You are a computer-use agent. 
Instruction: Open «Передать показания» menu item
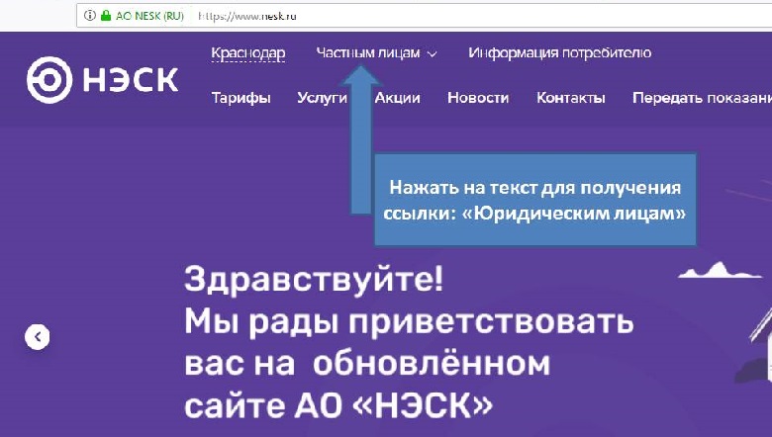702,98
